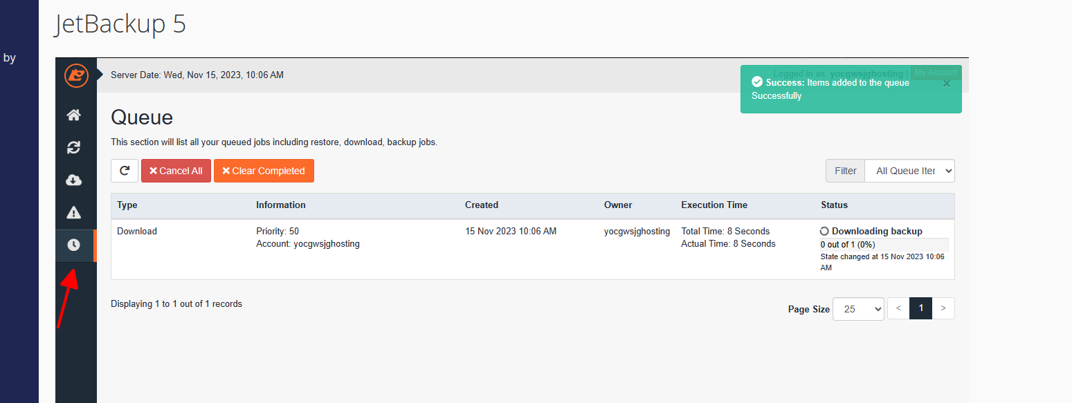This screenshot has width=1072, height=403.
Task: Click 'Priority: 50' text
Action: (278, 231)
